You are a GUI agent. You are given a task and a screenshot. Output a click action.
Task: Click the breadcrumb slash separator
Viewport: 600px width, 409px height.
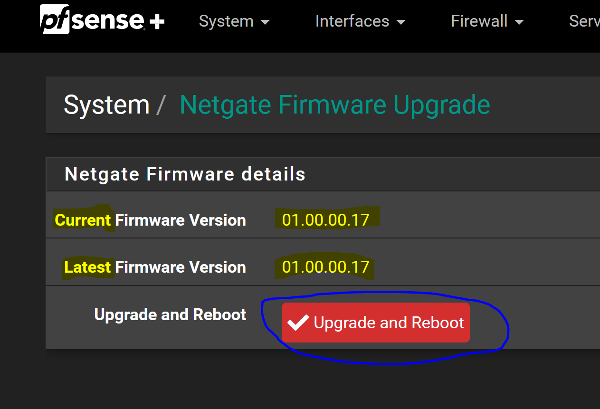[161, 105]
